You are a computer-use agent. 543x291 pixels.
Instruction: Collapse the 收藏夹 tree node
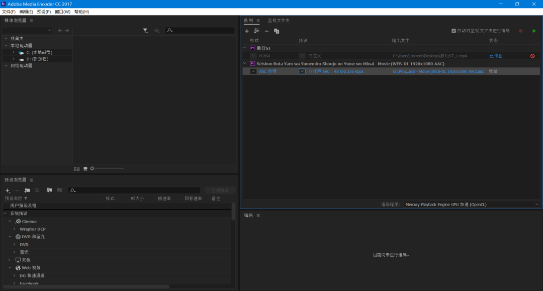tap(6, 38)
